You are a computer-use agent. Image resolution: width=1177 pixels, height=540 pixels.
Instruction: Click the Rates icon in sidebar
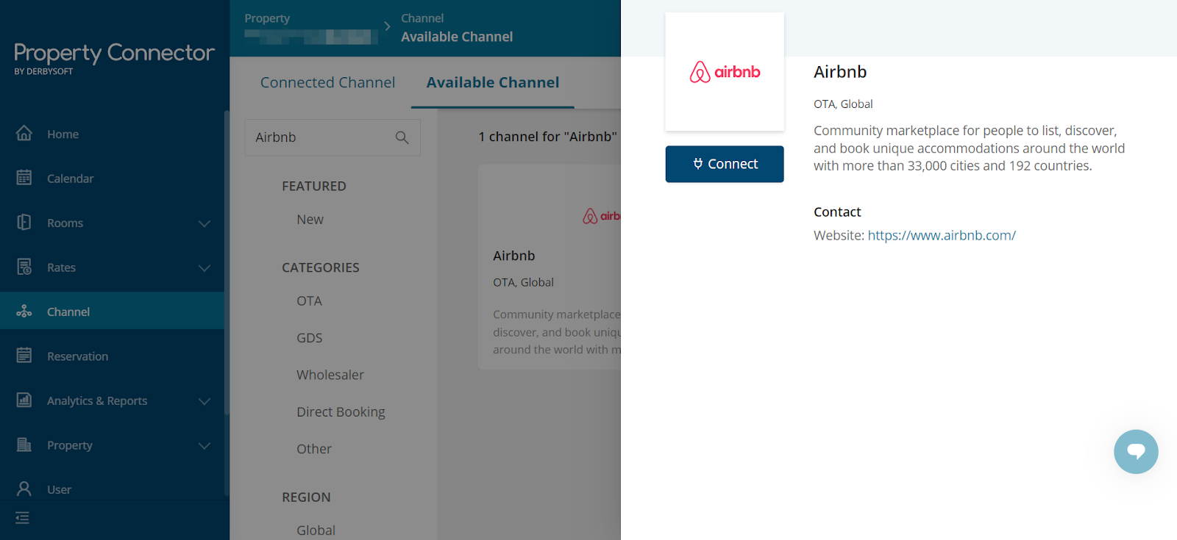coord(24,267)
